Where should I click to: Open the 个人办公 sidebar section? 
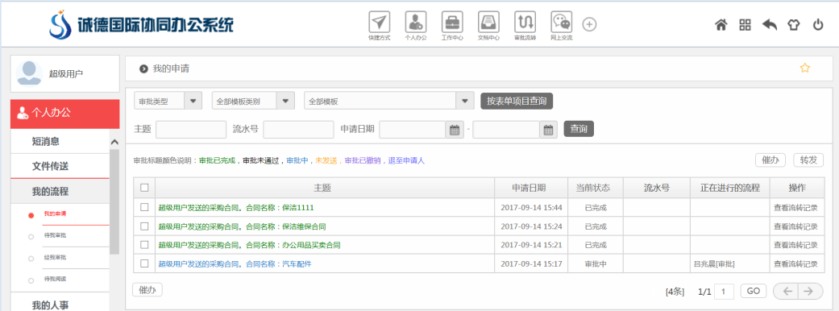[x=64, y=114]
